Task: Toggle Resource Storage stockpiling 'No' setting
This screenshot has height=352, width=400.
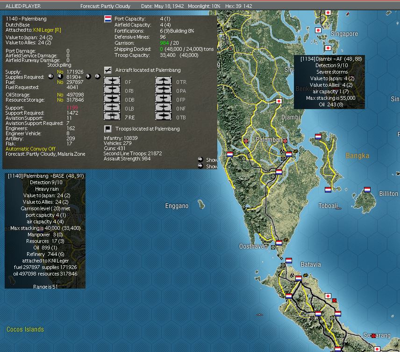Action: tap(60, 100)
